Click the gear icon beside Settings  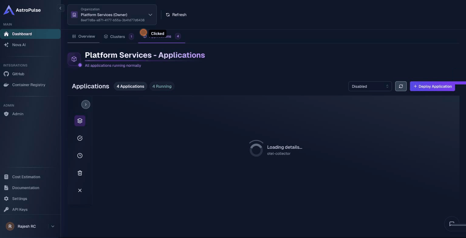tap(6, 199)
